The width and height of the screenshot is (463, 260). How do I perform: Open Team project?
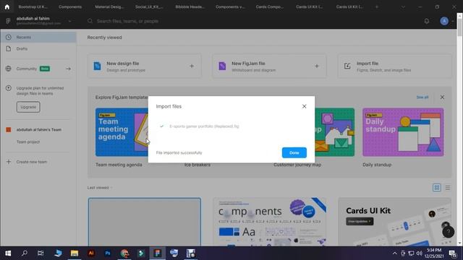pos(28,142)
